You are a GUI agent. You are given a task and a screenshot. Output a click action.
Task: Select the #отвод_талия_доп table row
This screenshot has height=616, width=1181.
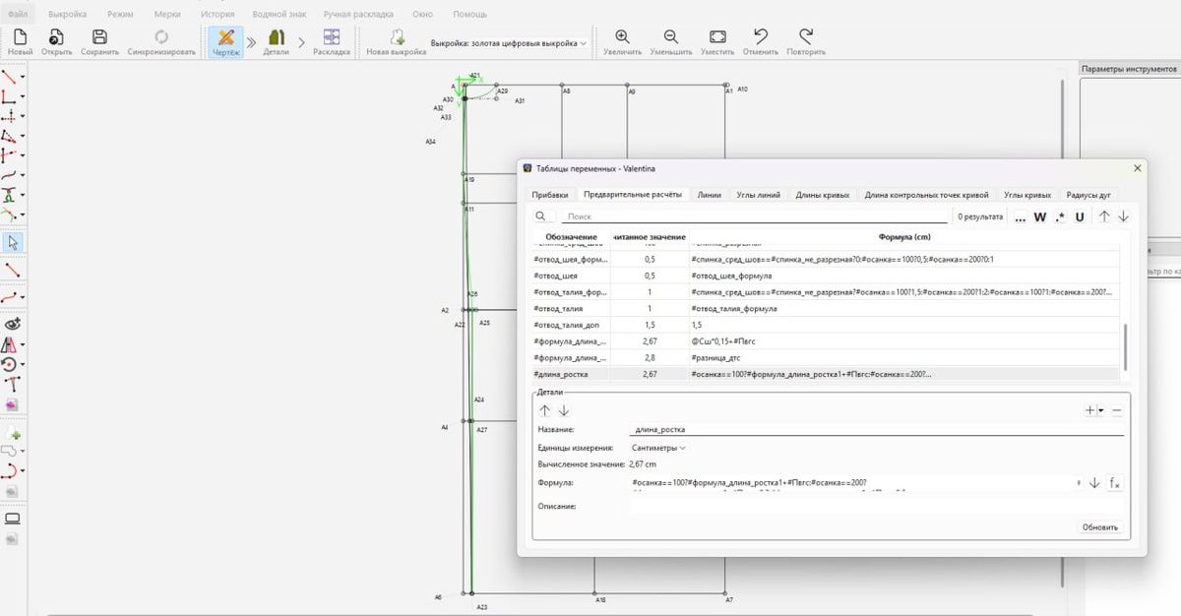(x=825, y=325)
